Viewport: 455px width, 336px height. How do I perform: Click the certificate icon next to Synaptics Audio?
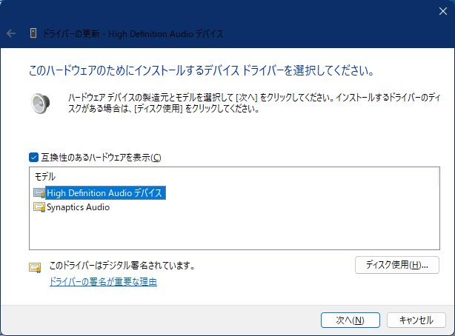point(39,207)
